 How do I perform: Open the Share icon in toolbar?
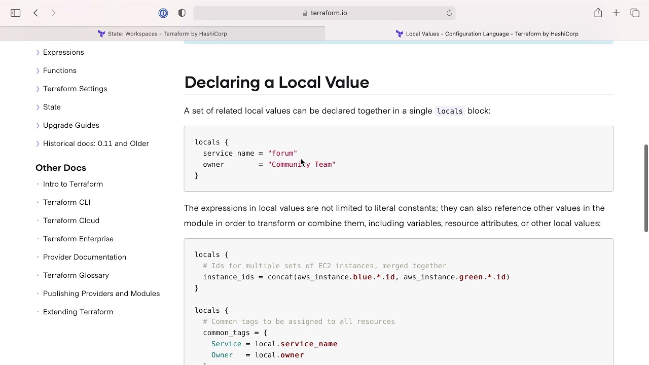(x=598, y=13)
